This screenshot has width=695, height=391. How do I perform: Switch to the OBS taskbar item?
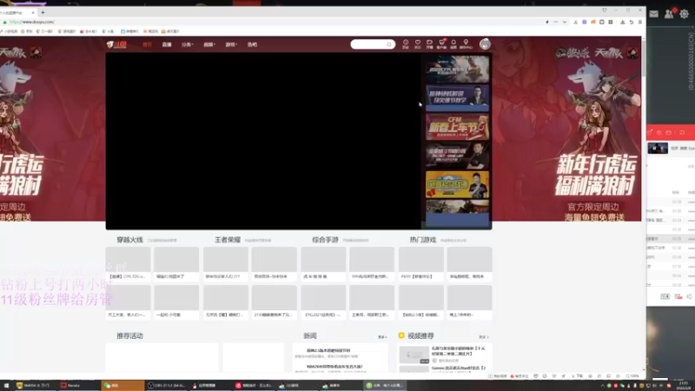click(166, 386)
